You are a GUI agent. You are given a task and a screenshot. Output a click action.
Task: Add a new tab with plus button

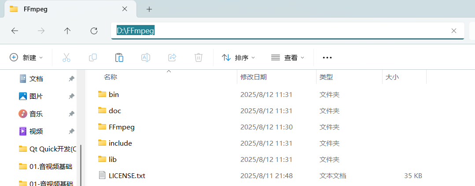[149, 9]
